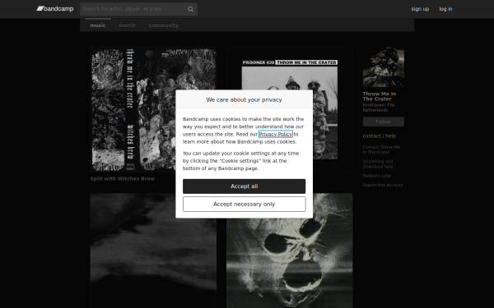Click the Bandcamp logo
The width and height of the screenshot is (494, 308).
click(x=55, y=9)
